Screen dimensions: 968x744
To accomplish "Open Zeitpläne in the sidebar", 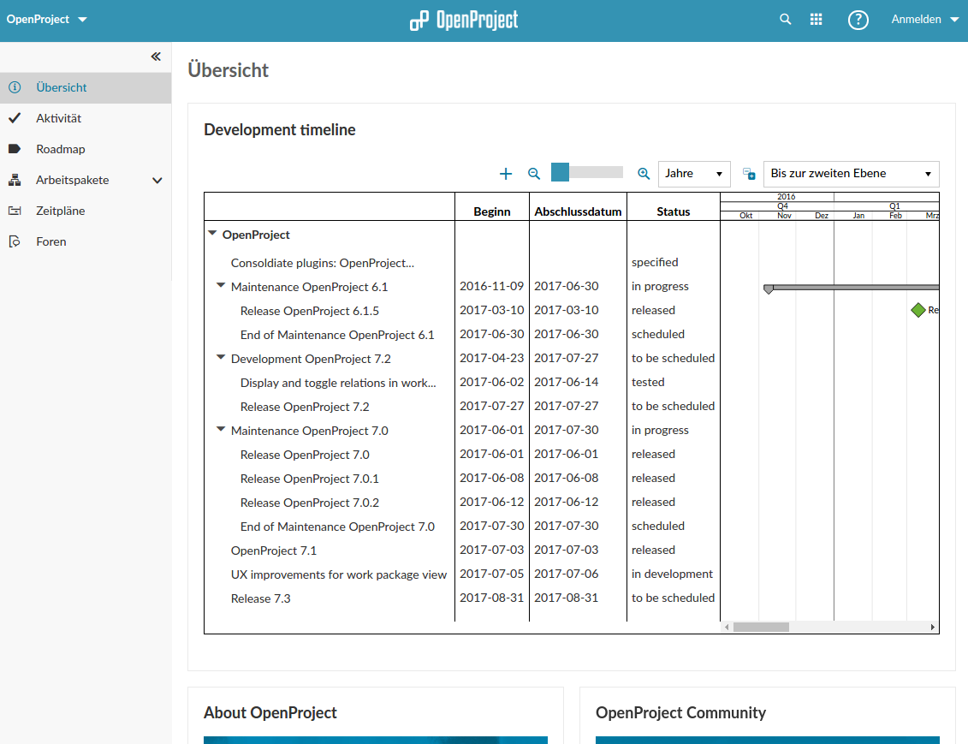I will (61, 211).
